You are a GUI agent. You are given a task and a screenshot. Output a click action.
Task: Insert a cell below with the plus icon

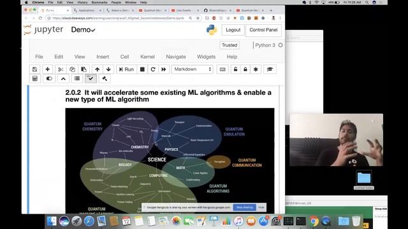point(47,69)
